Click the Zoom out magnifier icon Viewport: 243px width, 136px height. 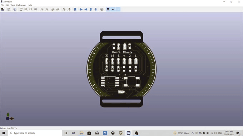pyautogui.click(x=31, y=9)
